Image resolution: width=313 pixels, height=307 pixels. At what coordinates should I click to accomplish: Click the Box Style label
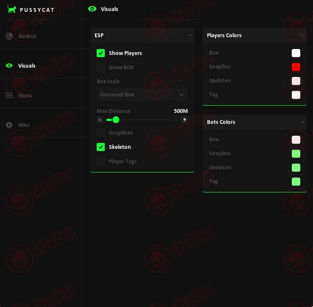108,81
